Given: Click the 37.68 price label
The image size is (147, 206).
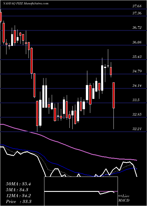Looking at the screenshot, I should click(x=137, y=6).
